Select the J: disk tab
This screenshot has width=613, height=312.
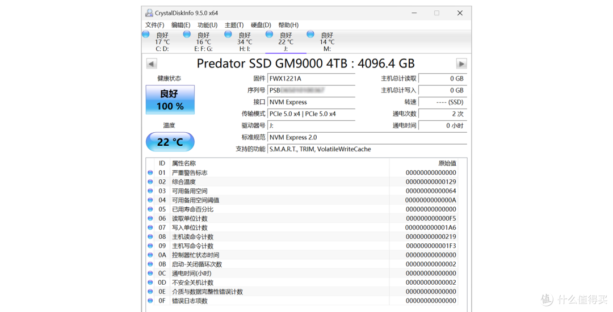(x=285, y=42)
